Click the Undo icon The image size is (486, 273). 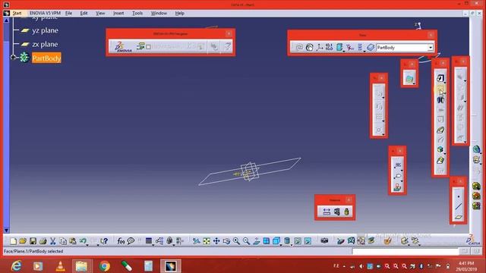coord(83,241)
